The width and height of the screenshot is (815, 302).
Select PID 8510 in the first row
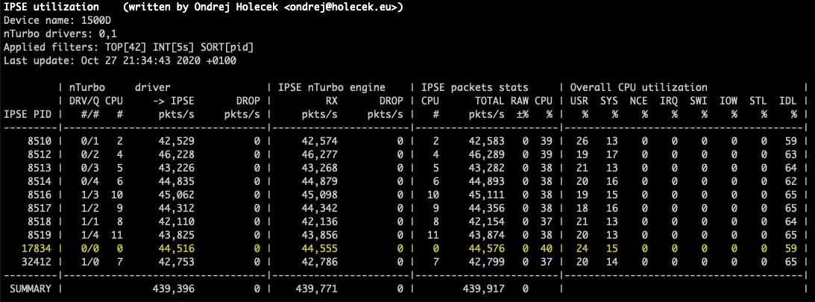point(39,141)
